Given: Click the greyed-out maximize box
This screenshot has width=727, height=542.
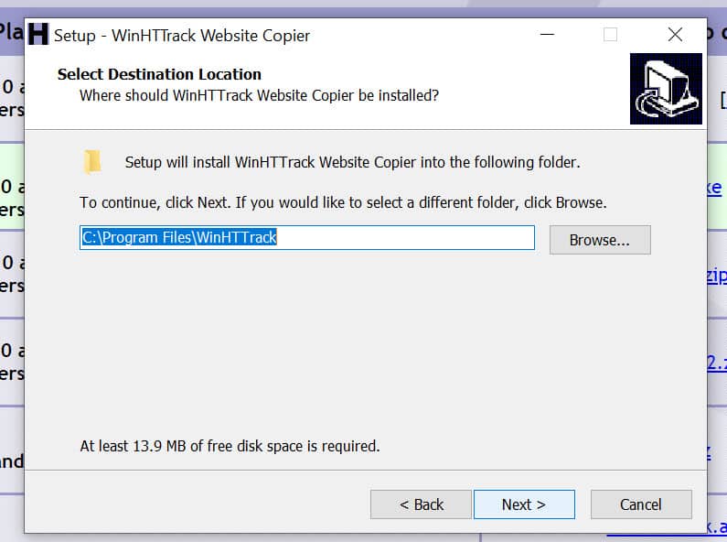Looking at the screenshot, I should (610, 35).
